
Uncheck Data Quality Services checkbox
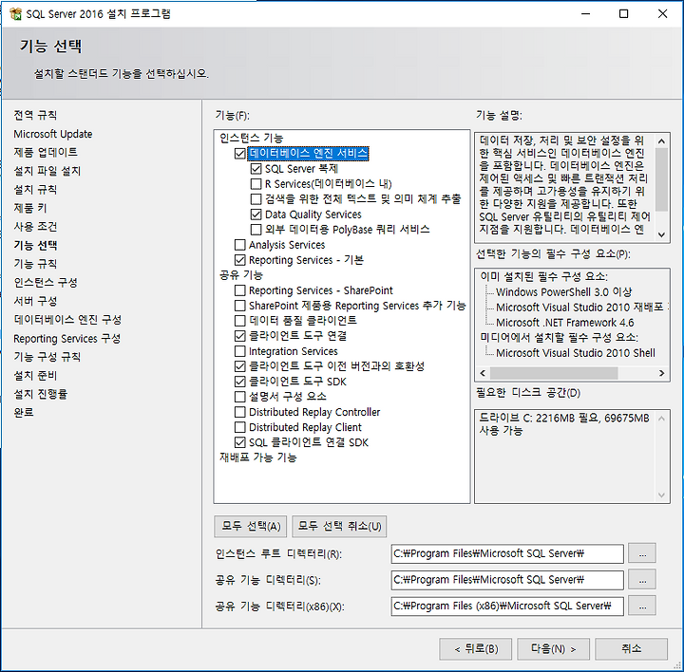pyautogui.click(x=256, y=215)
